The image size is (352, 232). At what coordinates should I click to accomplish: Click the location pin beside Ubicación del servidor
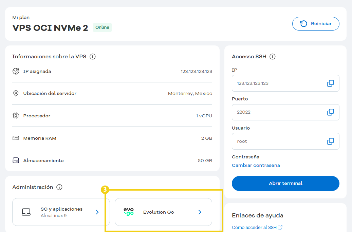click(16, 94)
